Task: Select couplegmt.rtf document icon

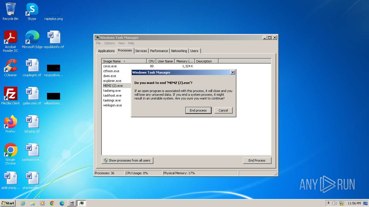Action: [32, 68]
